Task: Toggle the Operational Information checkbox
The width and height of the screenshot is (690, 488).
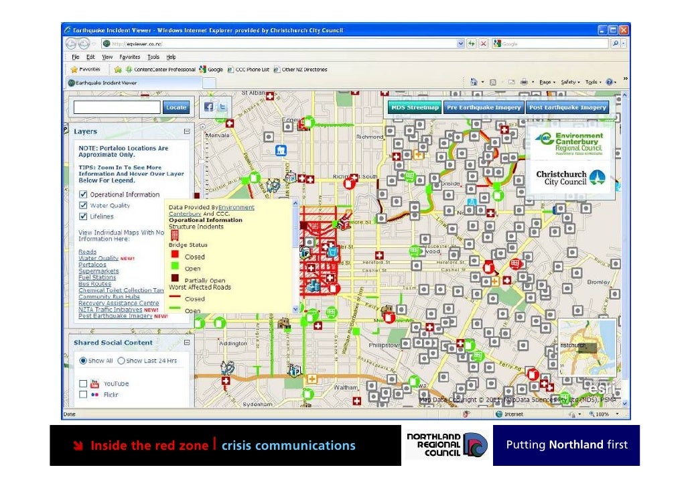Action: click(x=82, y=194)
